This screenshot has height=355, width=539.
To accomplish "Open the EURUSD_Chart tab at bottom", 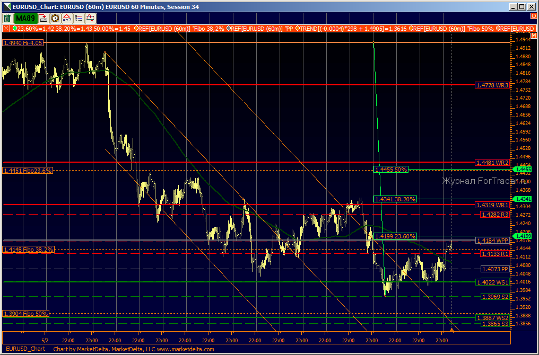I will 25,349.
